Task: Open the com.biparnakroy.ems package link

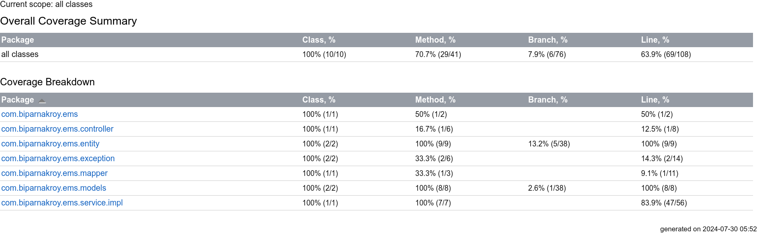Action: (x=39, y=114)
